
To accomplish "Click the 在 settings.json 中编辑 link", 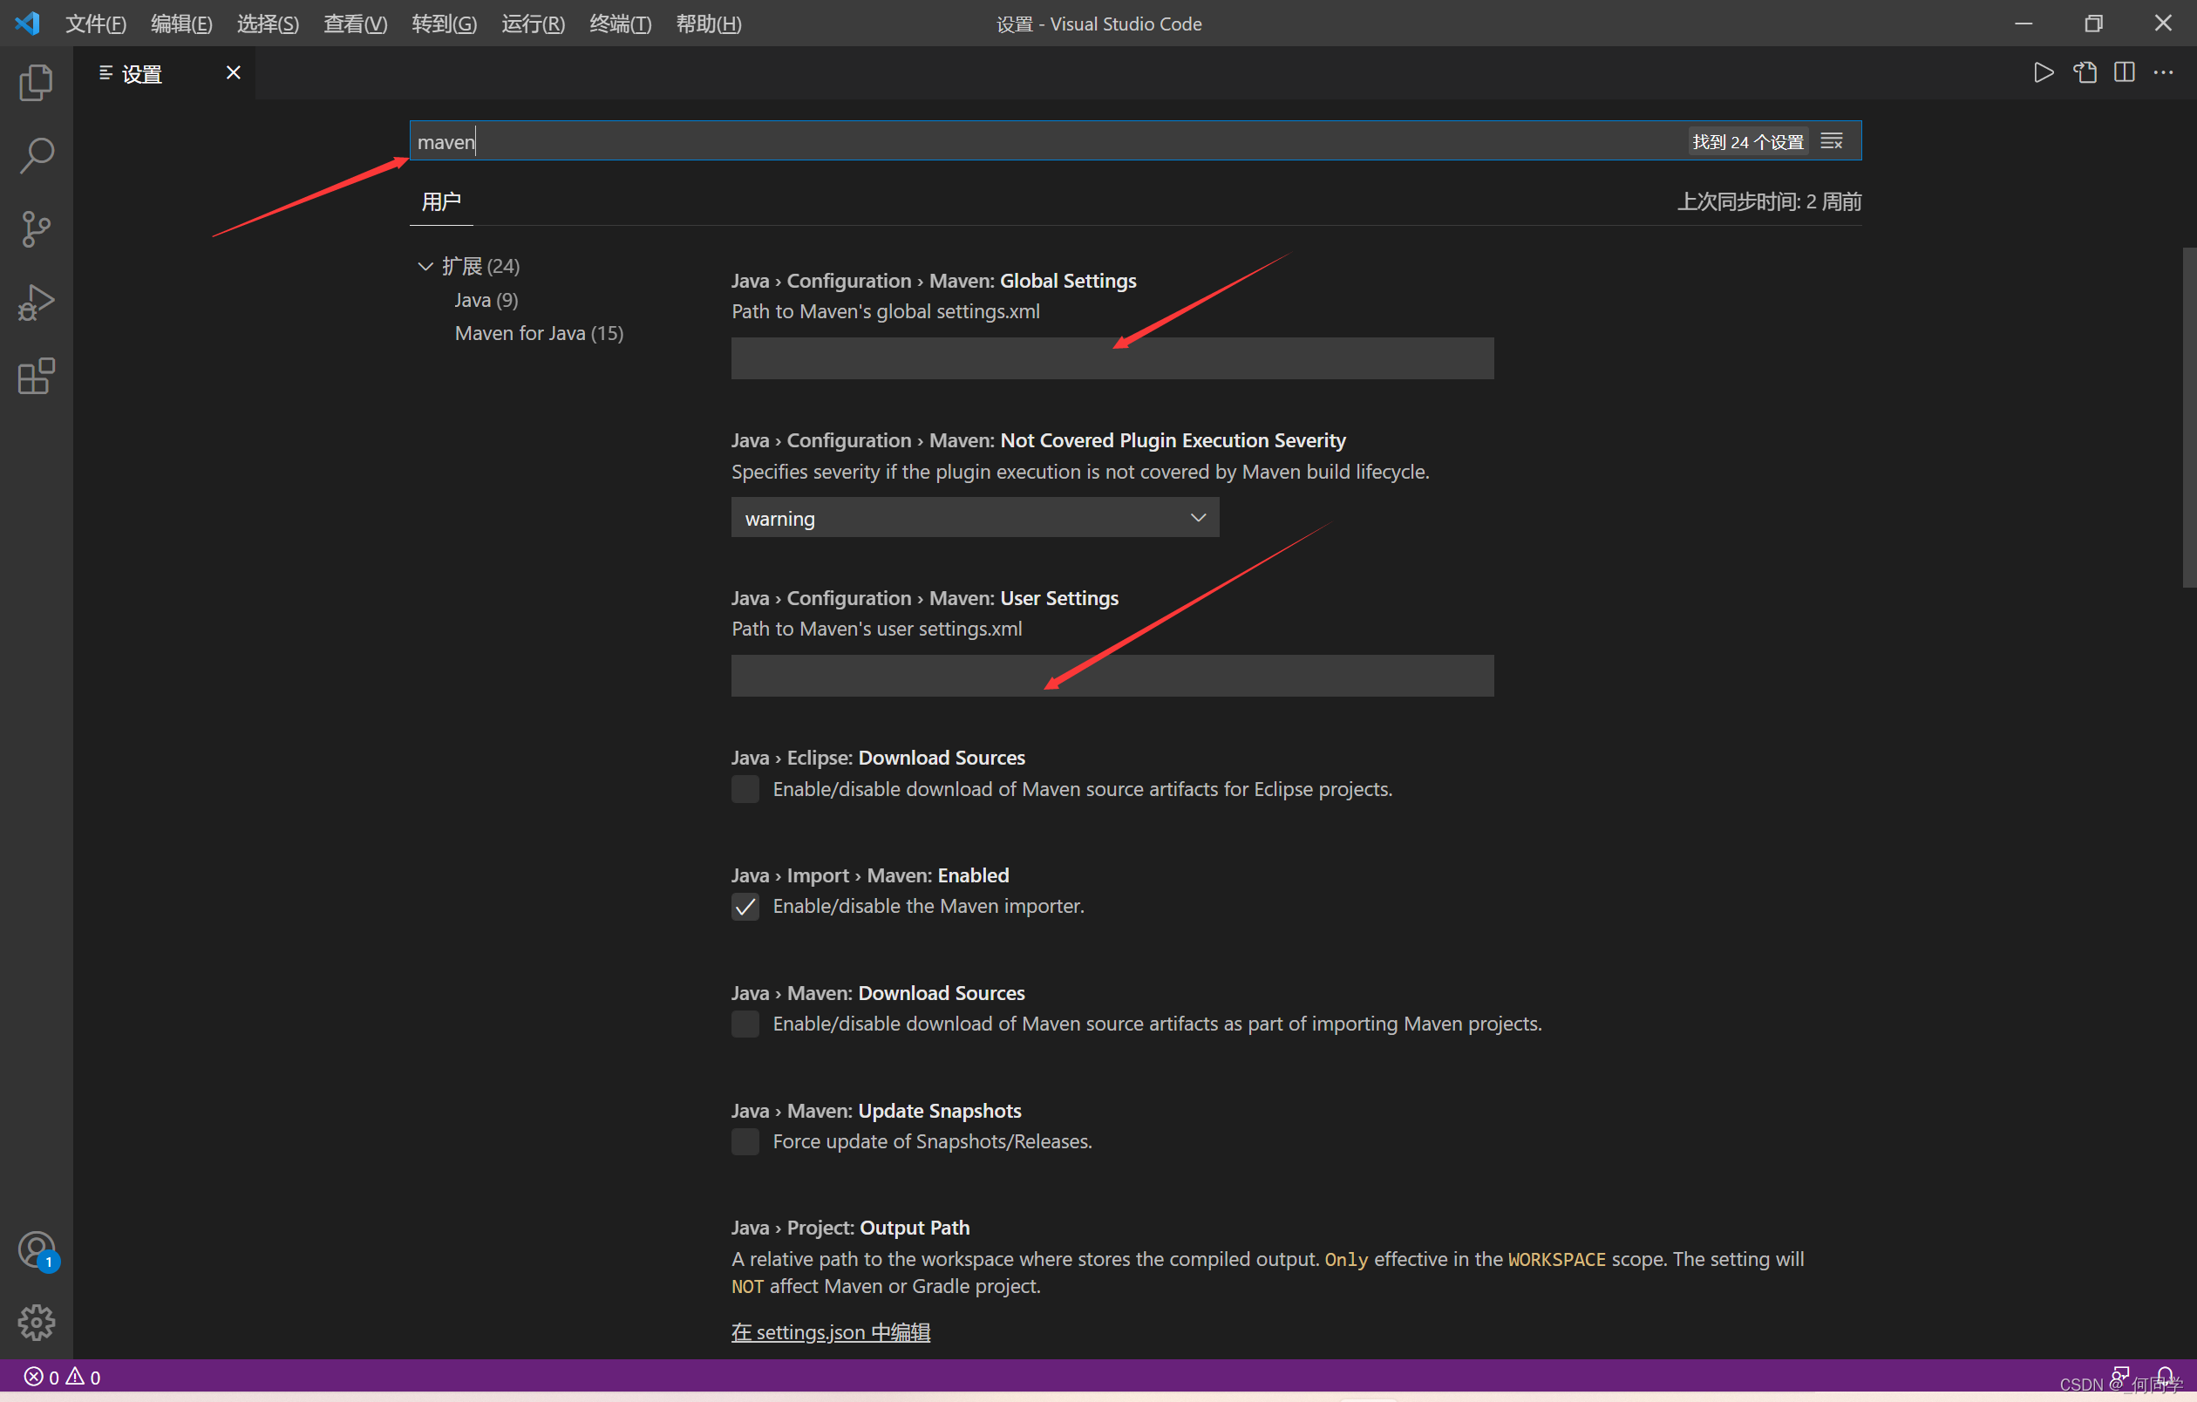I will pos(830,1331).
